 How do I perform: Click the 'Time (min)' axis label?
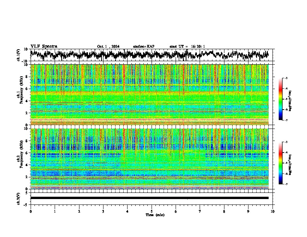[x=155, y=215]
